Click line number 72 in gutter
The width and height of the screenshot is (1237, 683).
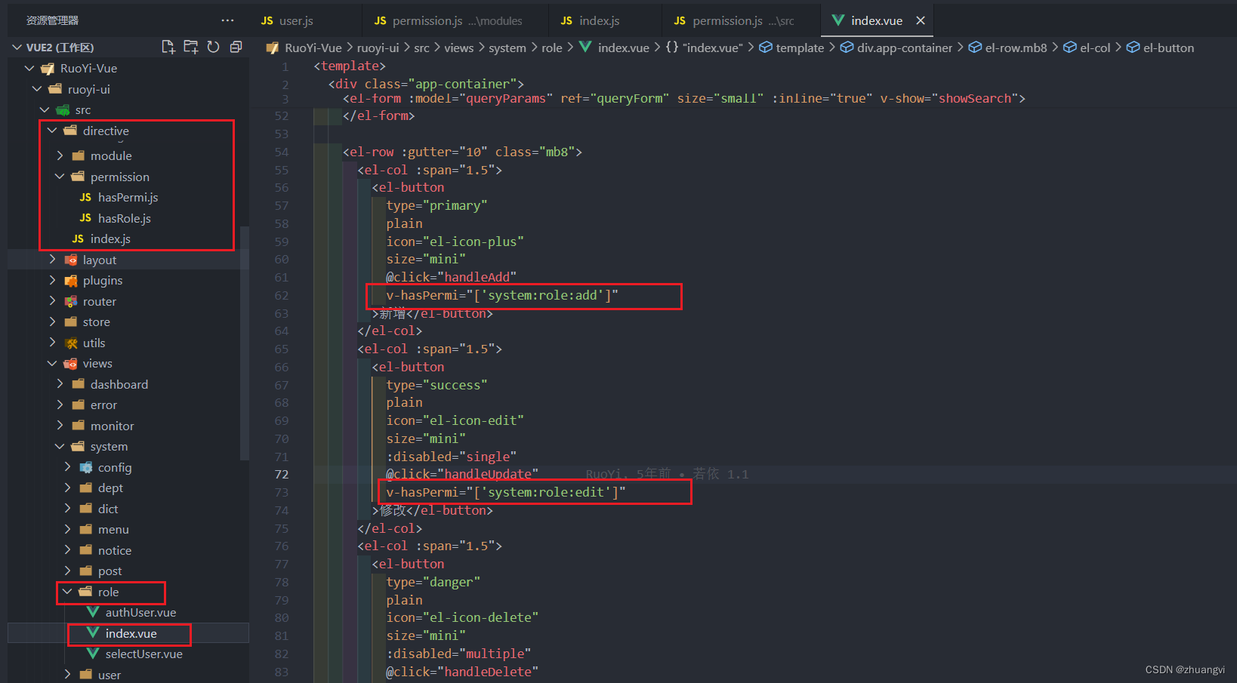[x=282, y=474]
